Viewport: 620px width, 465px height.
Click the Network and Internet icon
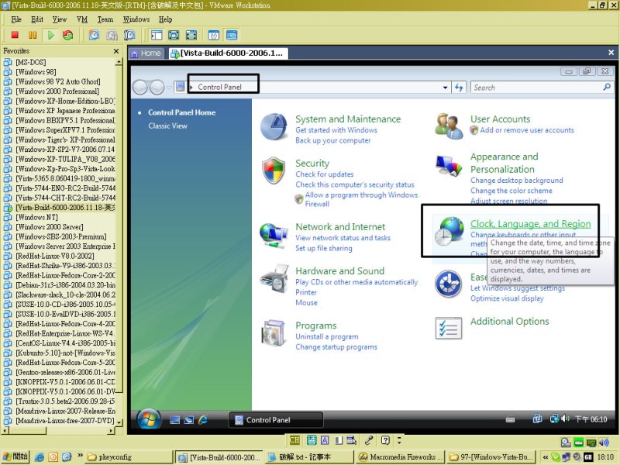pyautogui.click(x=274, y=236)
